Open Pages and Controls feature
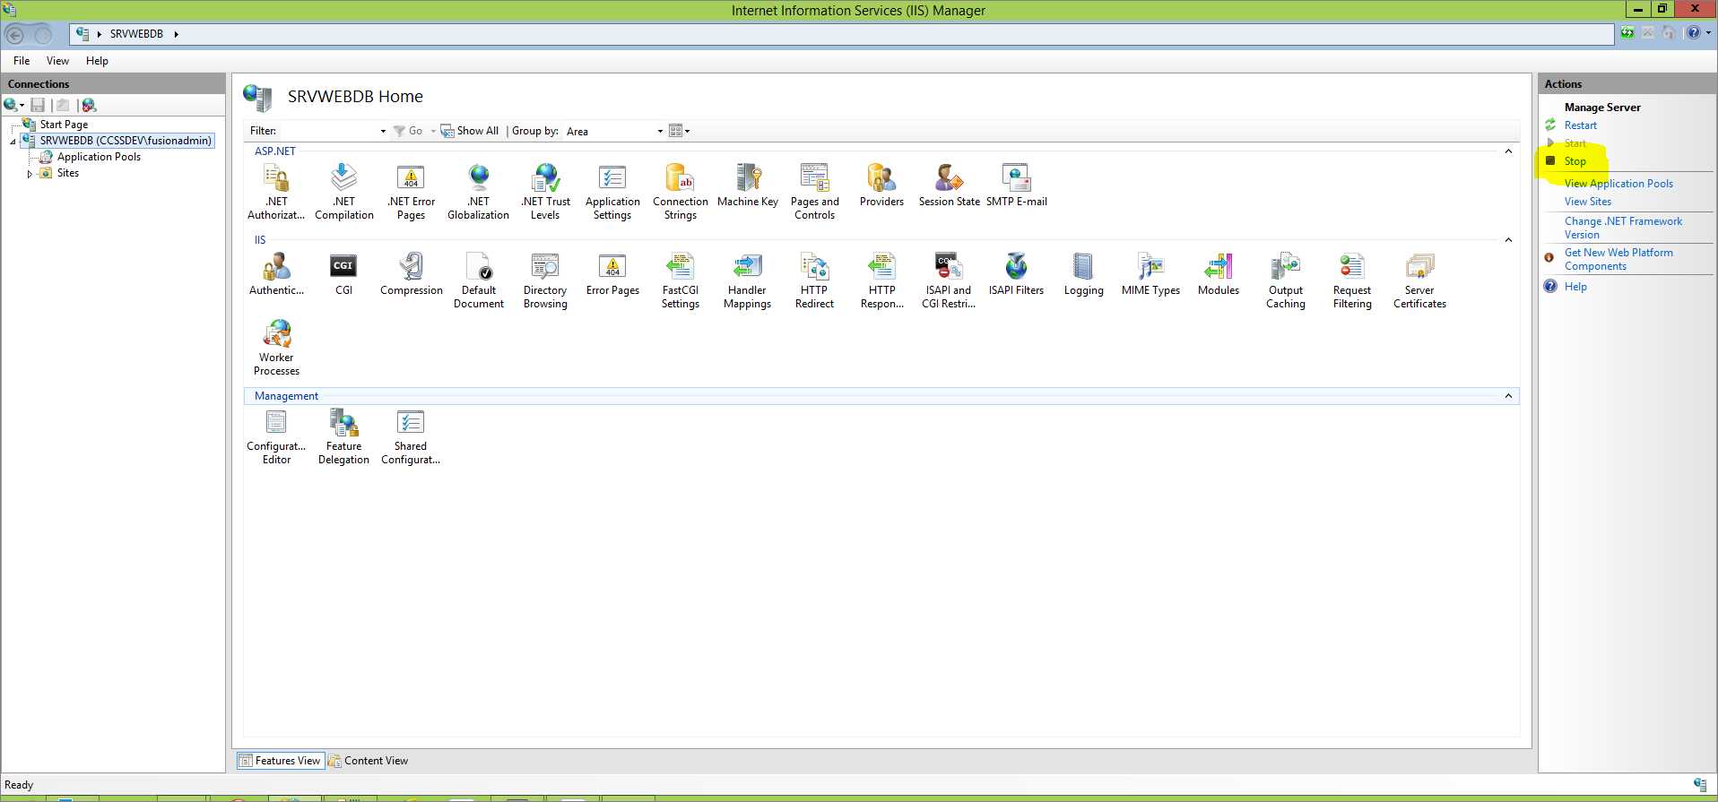Screen dimensions: 1718x802 pyautogui.click(x=814, y=192)
